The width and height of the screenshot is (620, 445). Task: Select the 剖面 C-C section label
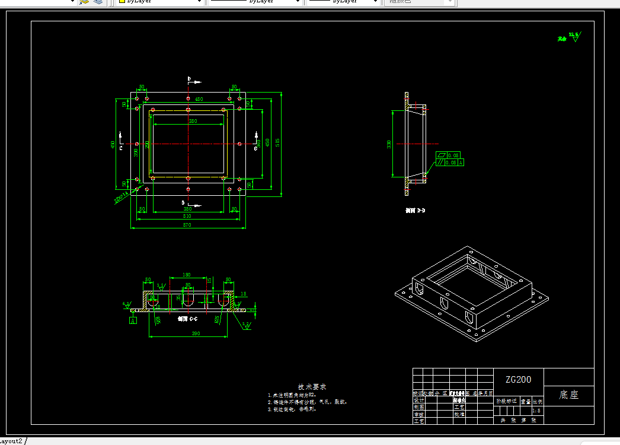[x=187, y=319]
